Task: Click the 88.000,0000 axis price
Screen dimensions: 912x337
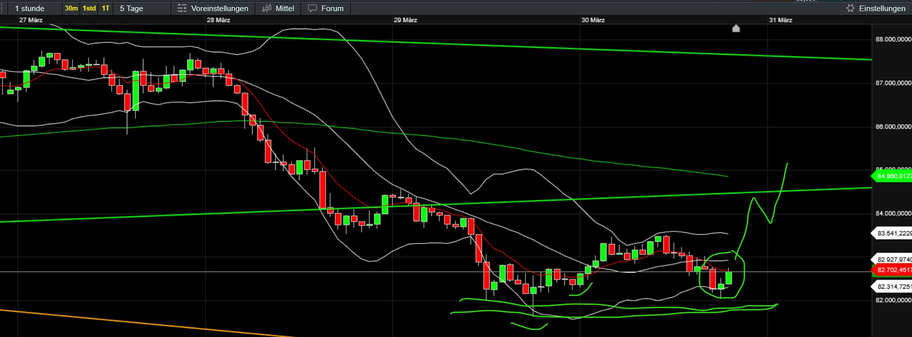Action: point(893,39)
